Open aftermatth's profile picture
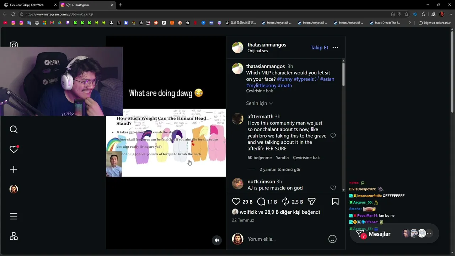Viewport: 455px width, 256px height. (x=237, y=119)
